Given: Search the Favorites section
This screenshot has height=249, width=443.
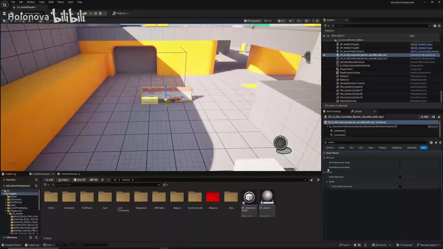Looking at the screenshot, I should tap(36, 180).
